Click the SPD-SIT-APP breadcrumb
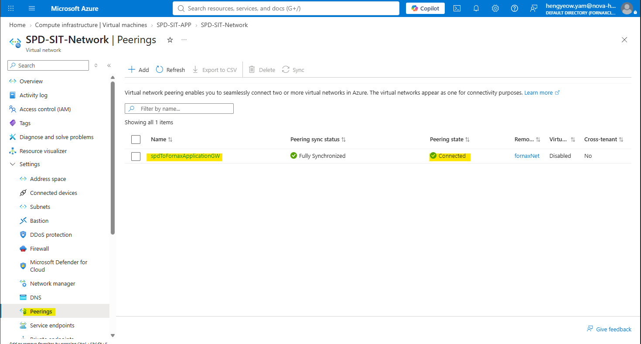This screenshot has width=641, height=344. click(174, 25)
